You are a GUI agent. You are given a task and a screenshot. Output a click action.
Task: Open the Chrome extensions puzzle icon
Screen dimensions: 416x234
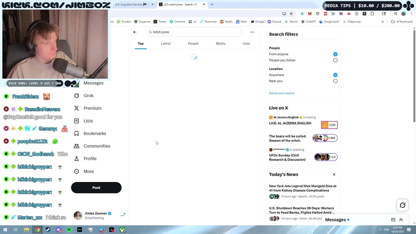click(x=372, y=14)
